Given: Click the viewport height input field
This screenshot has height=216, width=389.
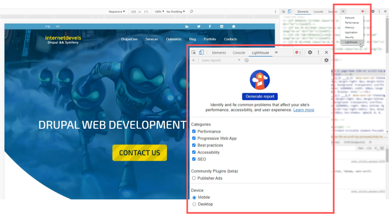Looking at the screenshot, I should [x=146, y=12].
